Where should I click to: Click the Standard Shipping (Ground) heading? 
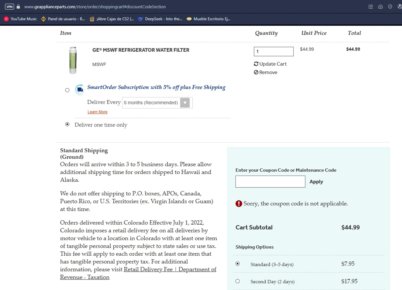point(84,154)
